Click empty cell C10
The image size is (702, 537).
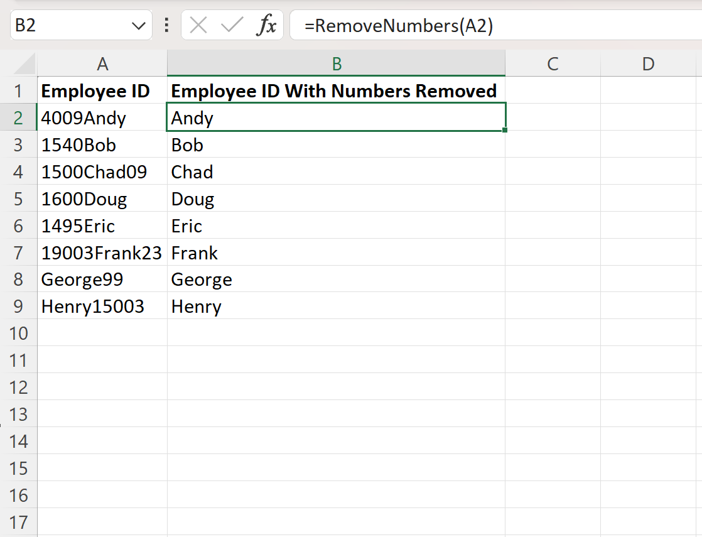(x=553, y=333)
